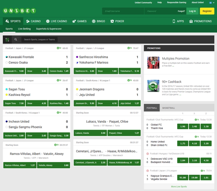Click the live clock icon for Debreceni VSC U19
217x191 pixels.
pos(148,154)
